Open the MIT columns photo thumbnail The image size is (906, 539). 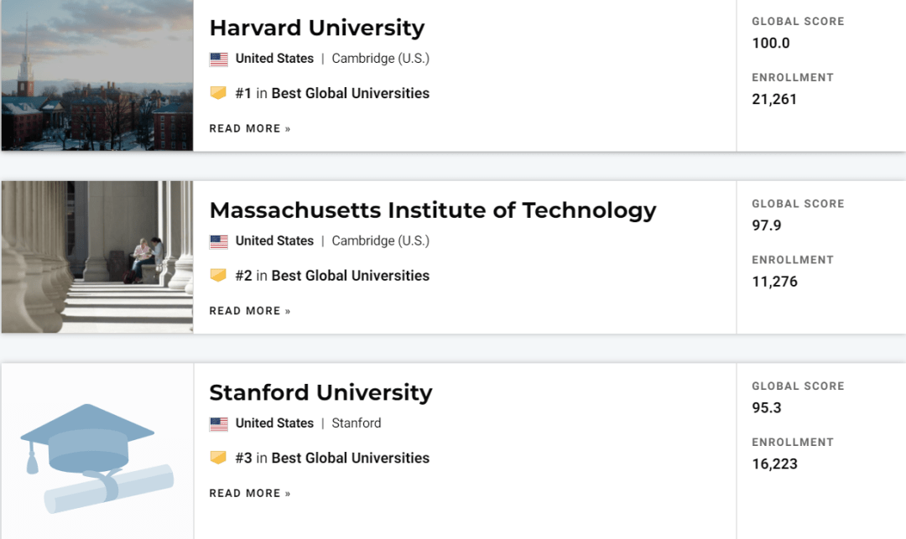point(97,257)
